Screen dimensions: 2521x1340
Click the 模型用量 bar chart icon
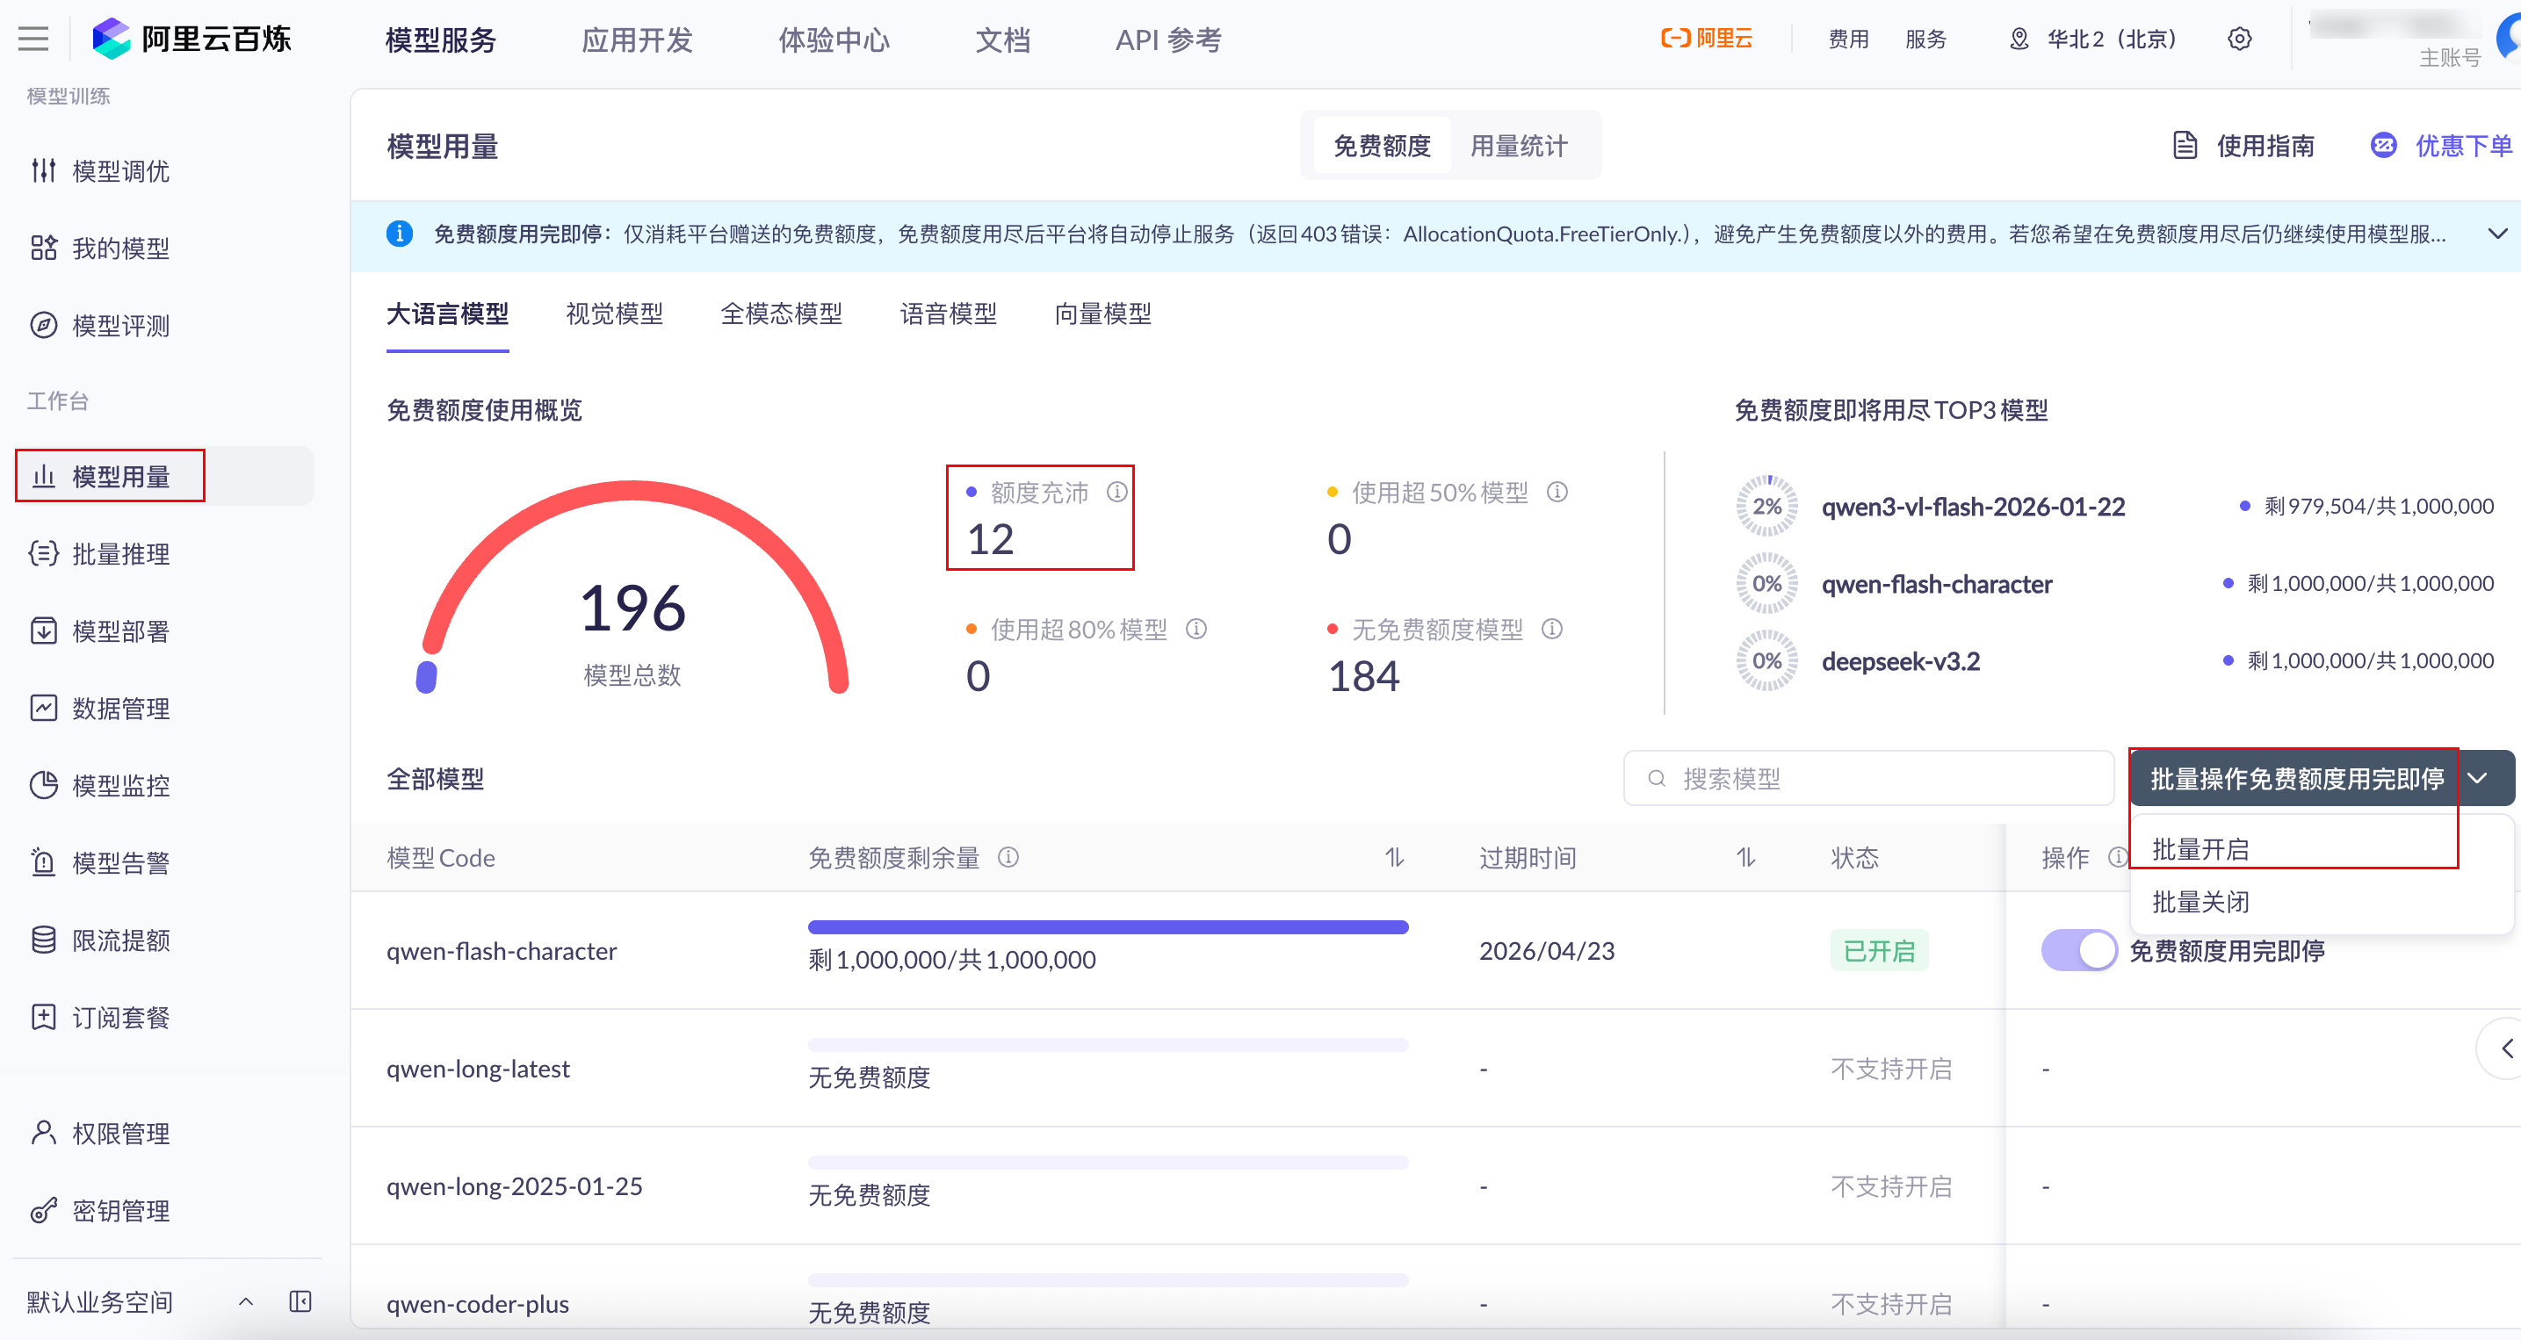coord(44,476)
